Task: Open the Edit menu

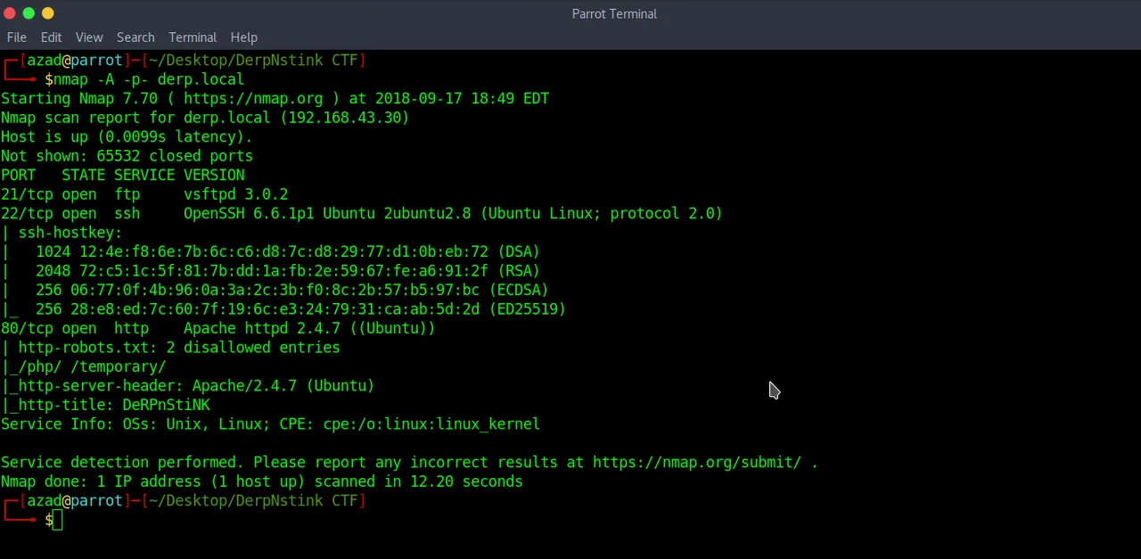Action: pos(51,37)
